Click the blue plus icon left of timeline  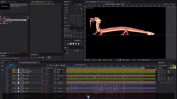(x=2, y=66)
